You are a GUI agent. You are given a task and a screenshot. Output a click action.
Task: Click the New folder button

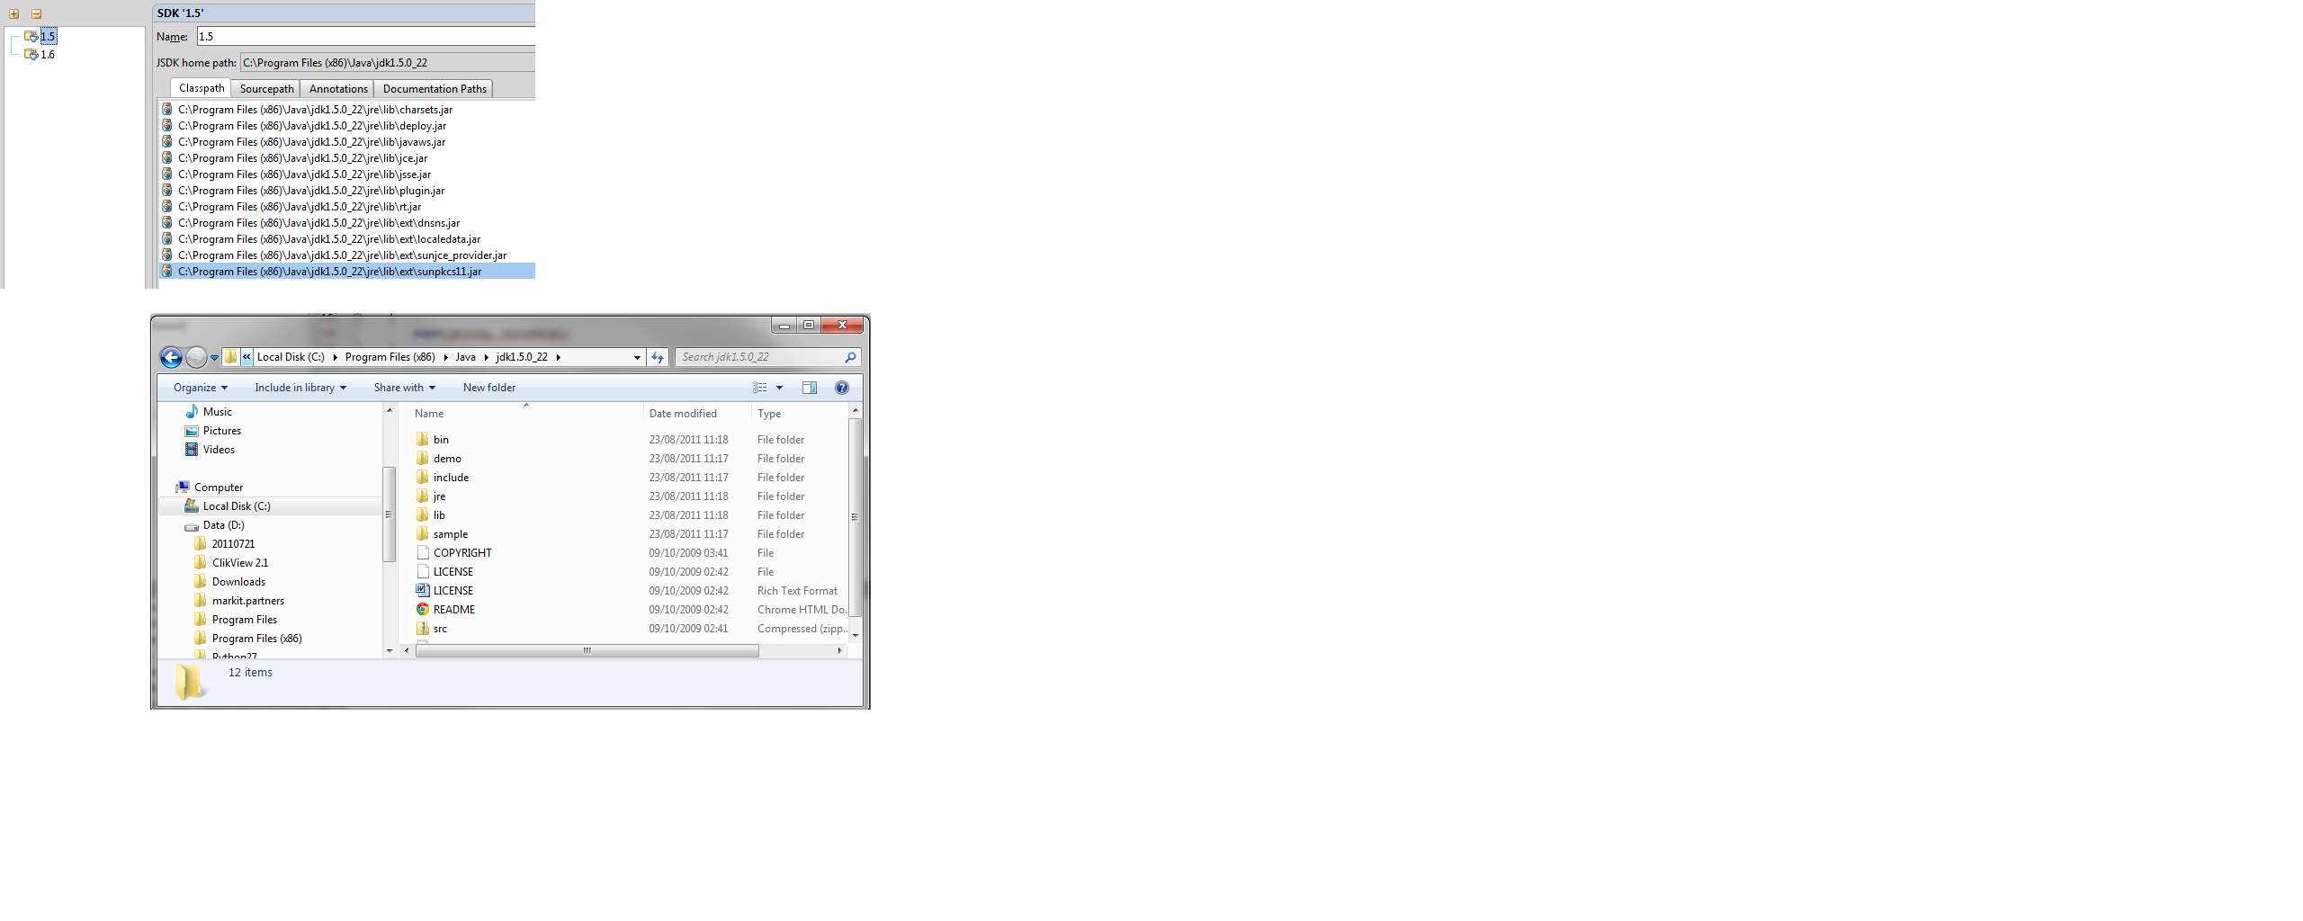click(x=489, y=388)
